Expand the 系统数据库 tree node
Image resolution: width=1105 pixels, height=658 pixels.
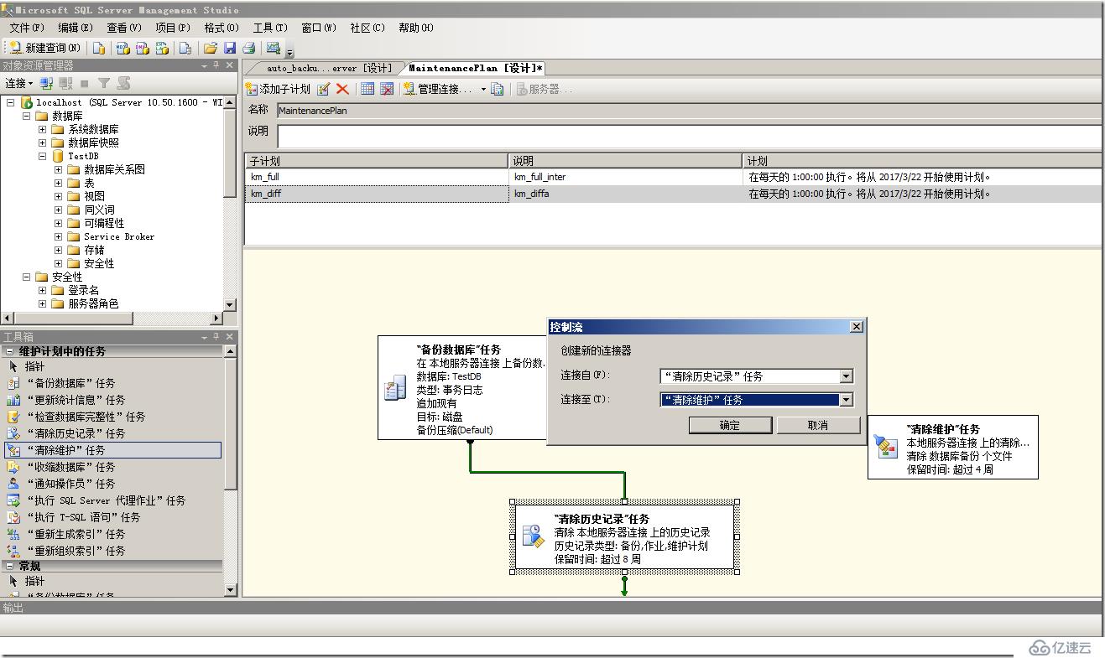[x=42, y=129]
